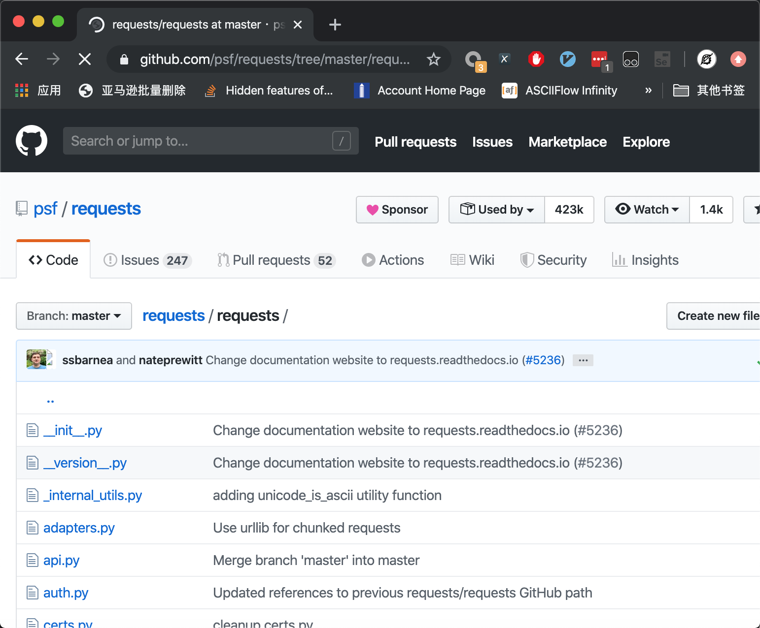
Task: Open the circular profile avatar icon
Action: (x=706, y=59)
